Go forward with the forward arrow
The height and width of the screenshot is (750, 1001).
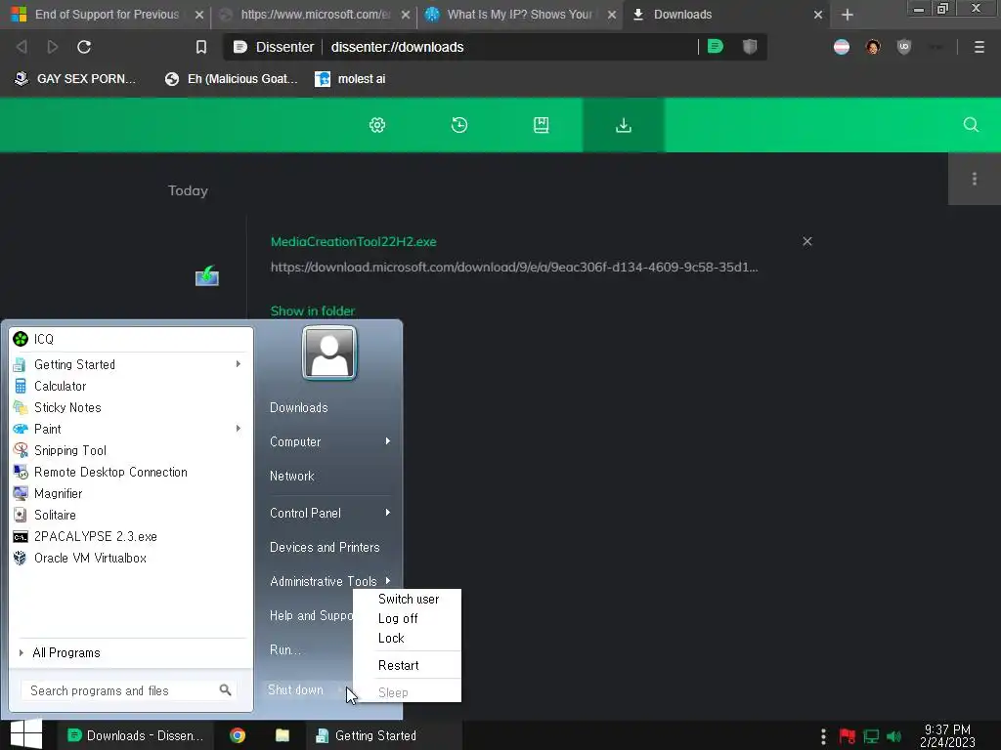53,47
